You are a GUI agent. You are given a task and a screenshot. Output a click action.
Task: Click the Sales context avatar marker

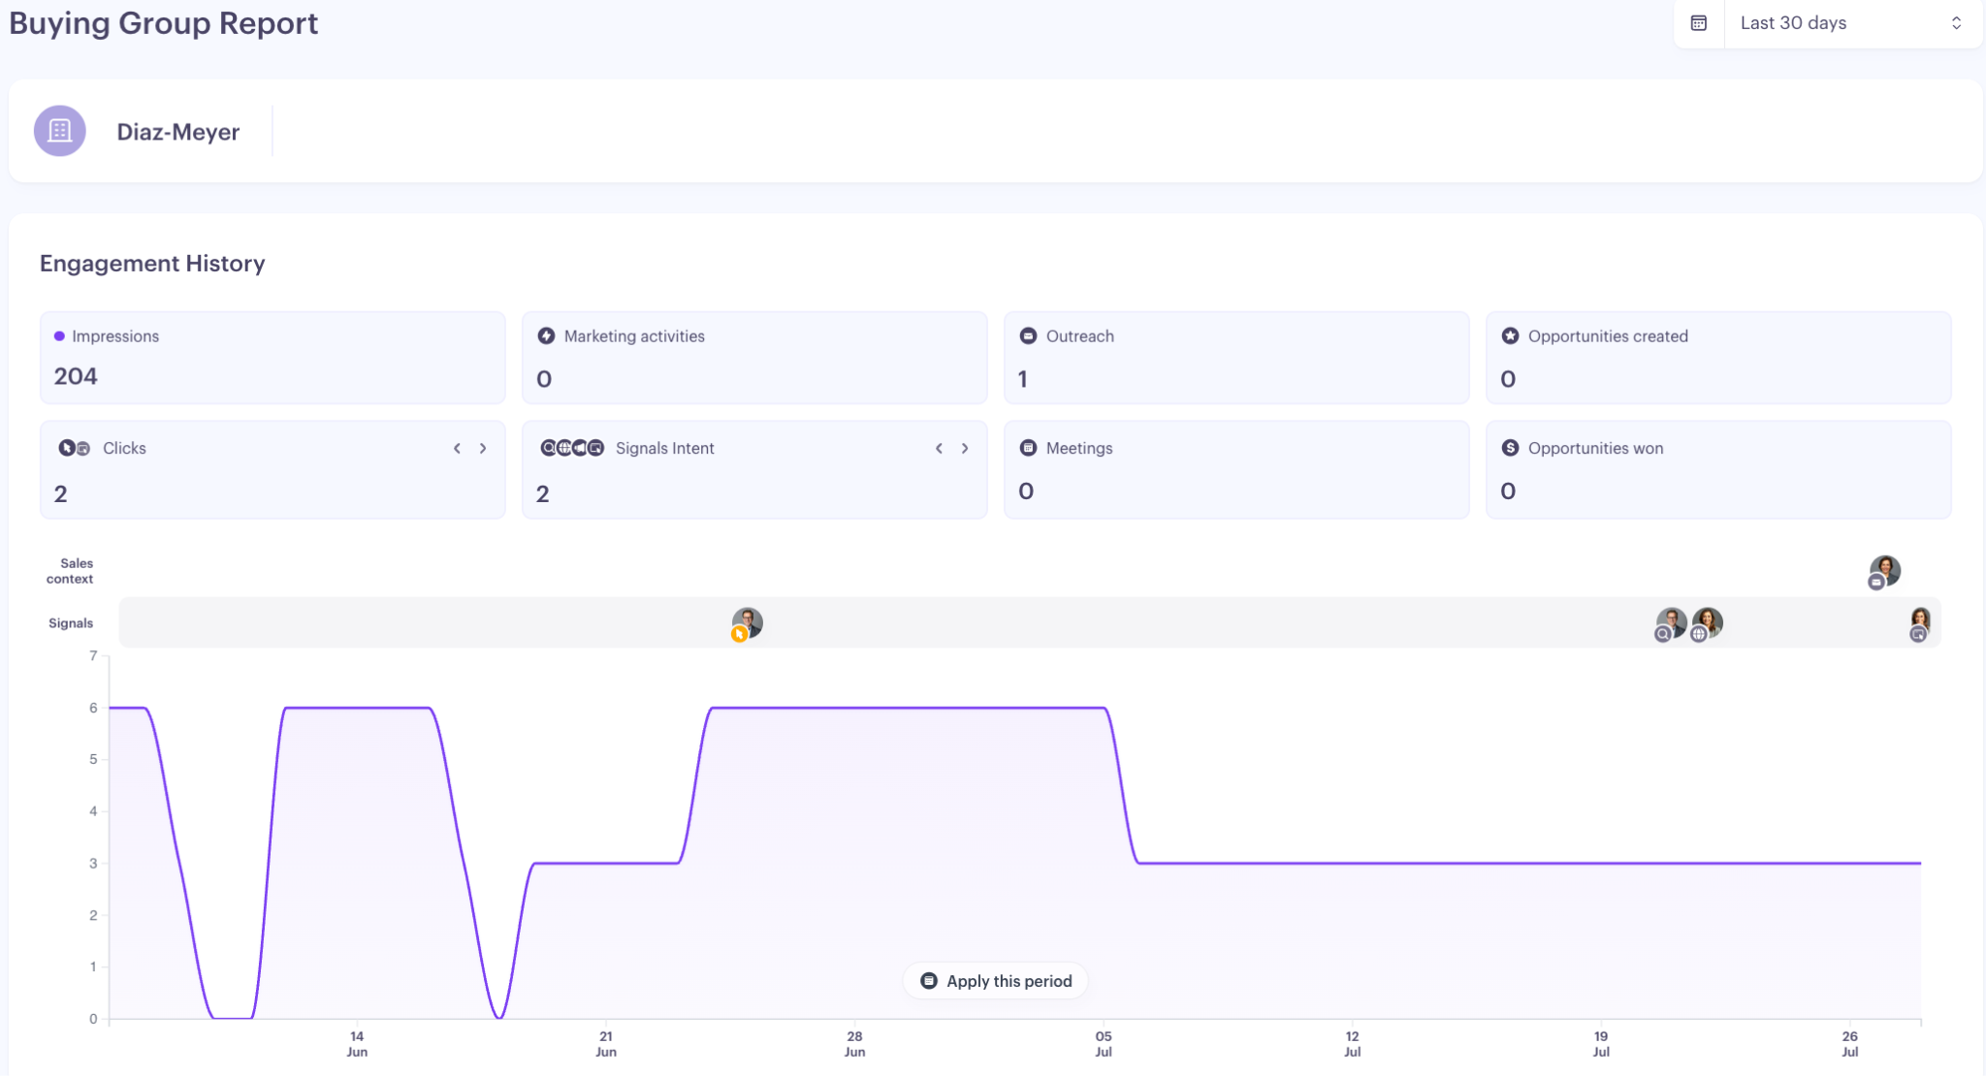[x=1884, y=572]
